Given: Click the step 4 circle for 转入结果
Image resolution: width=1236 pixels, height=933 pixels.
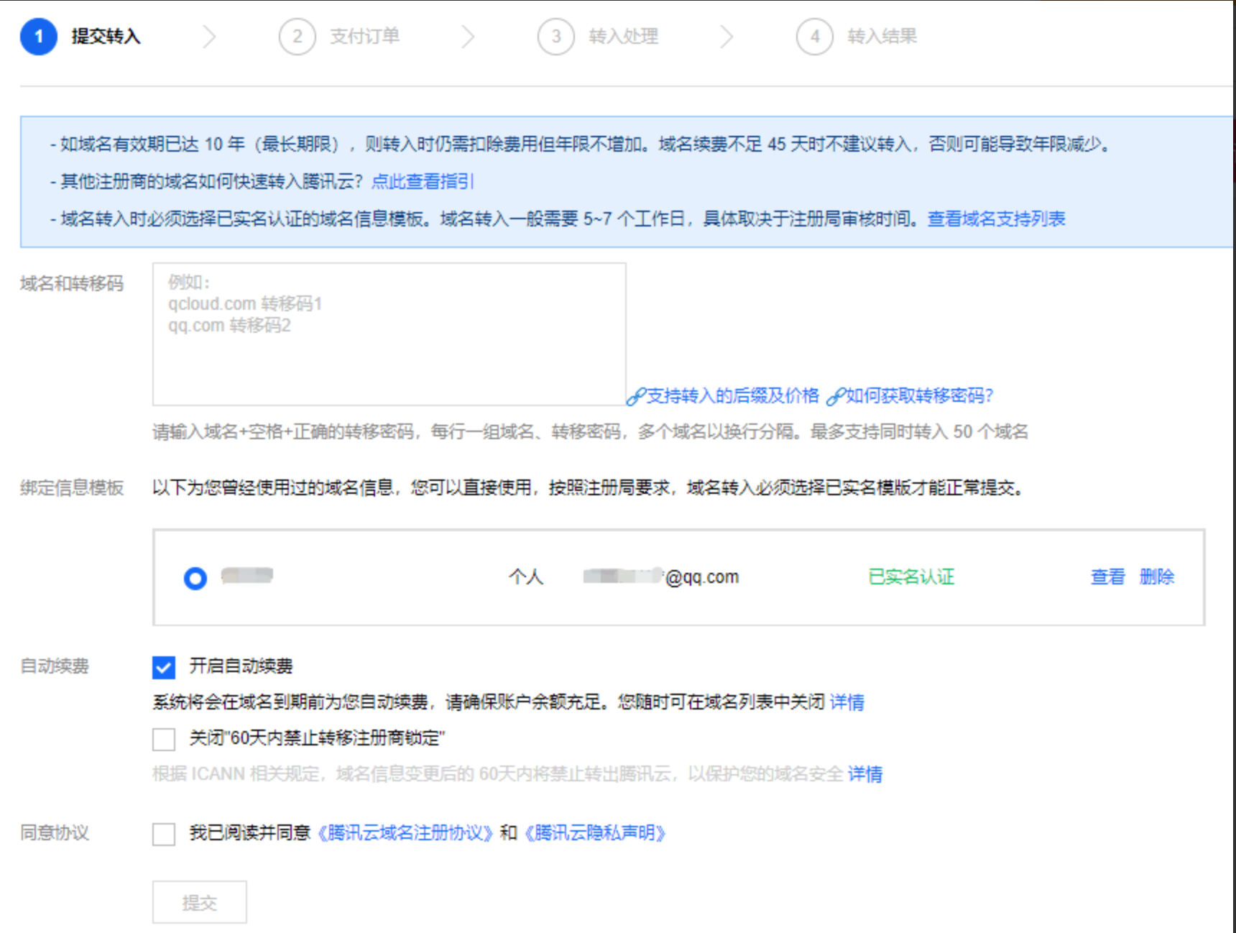Looking at the screenshot, I should [814, 37].
